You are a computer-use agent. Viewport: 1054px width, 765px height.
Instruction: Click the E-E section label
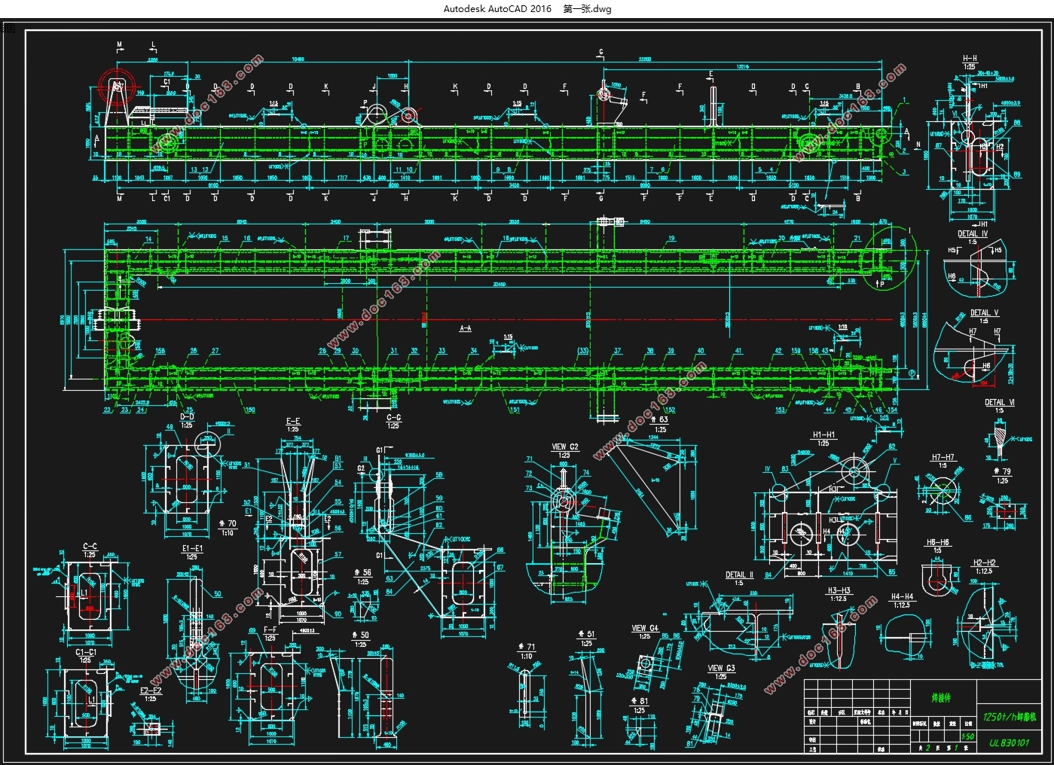[293, 421]
